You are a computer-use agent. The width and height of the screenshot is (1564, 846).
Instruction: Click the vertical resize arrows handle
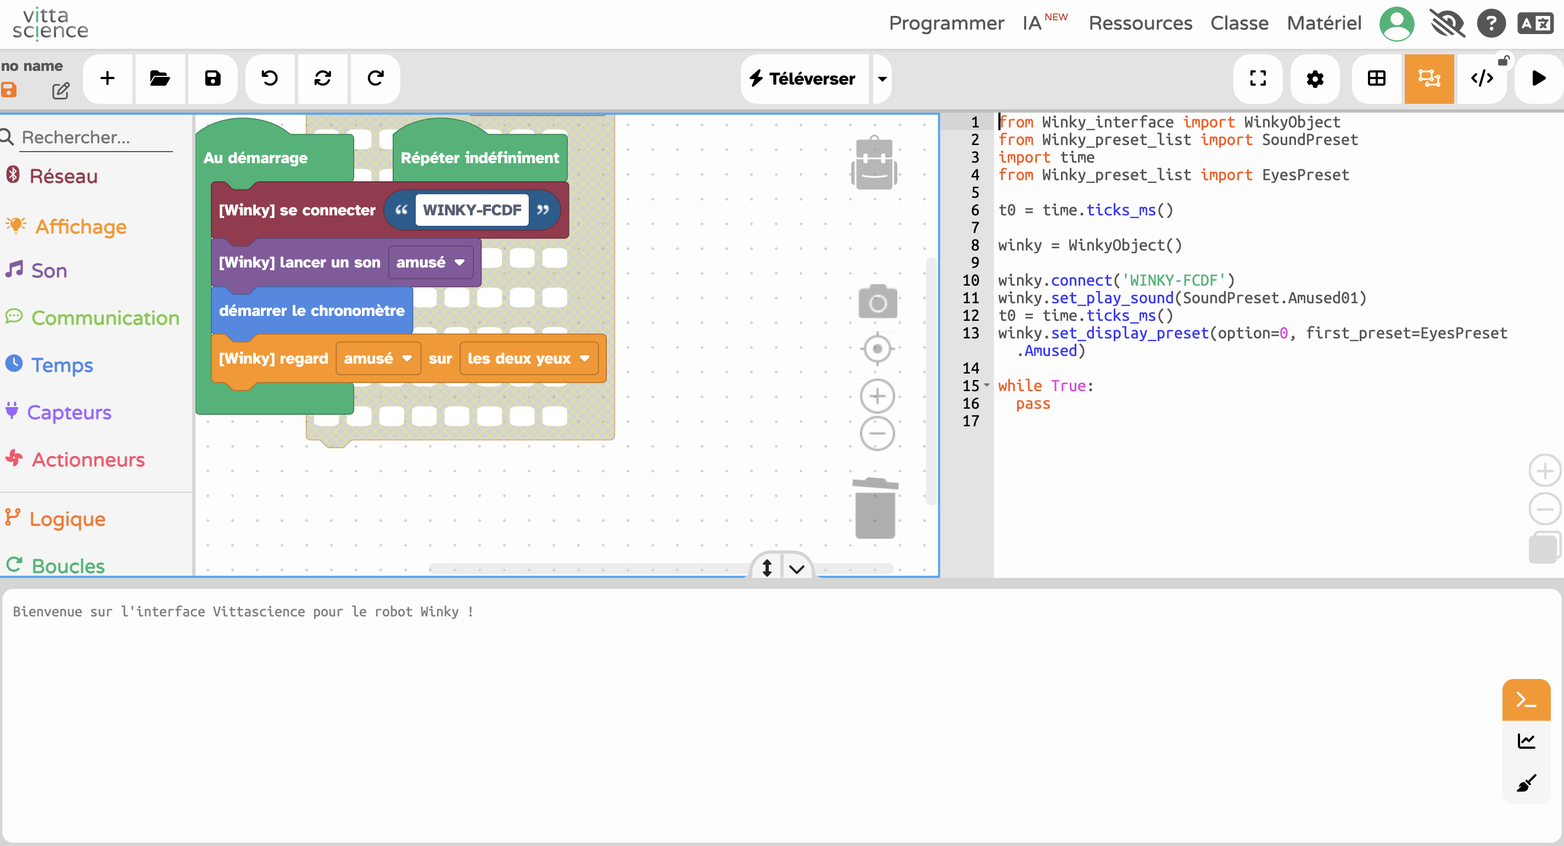[767, 567]
